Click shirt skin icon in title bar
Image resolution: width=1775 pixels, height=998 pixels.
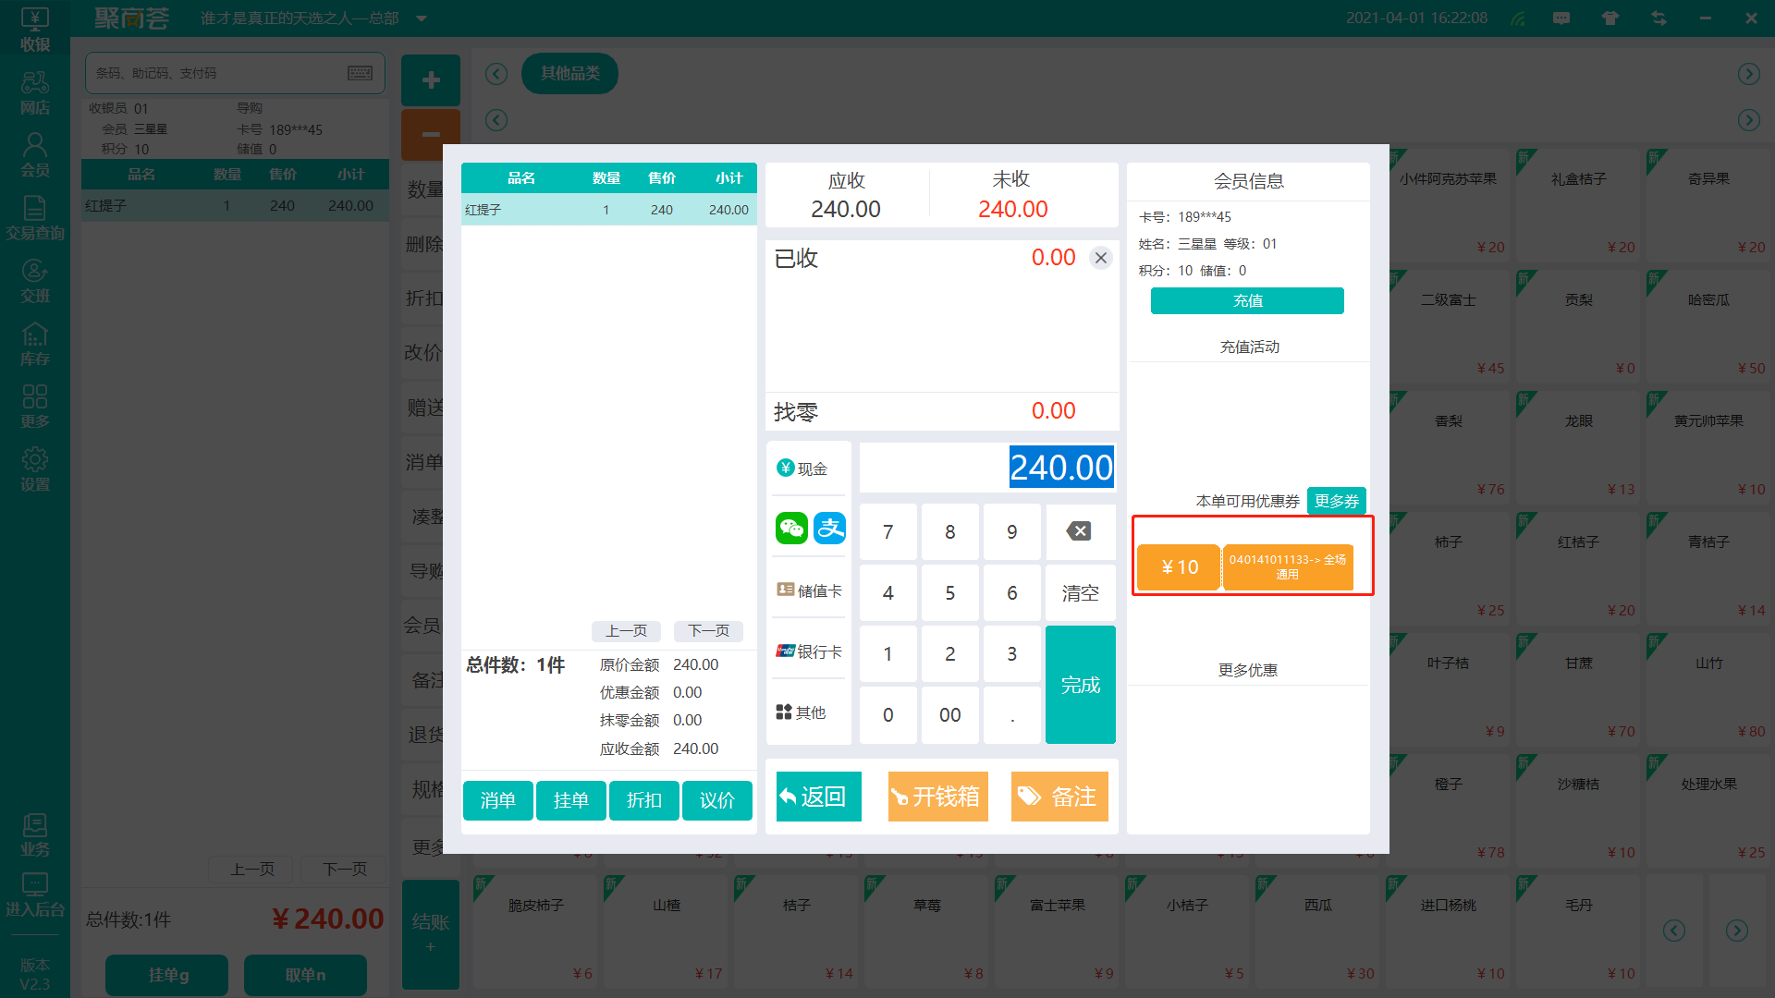point(1610,18)
